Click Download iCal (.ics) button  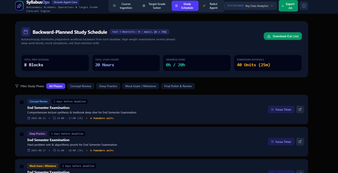pyautogui.click(x=283, y=36)
